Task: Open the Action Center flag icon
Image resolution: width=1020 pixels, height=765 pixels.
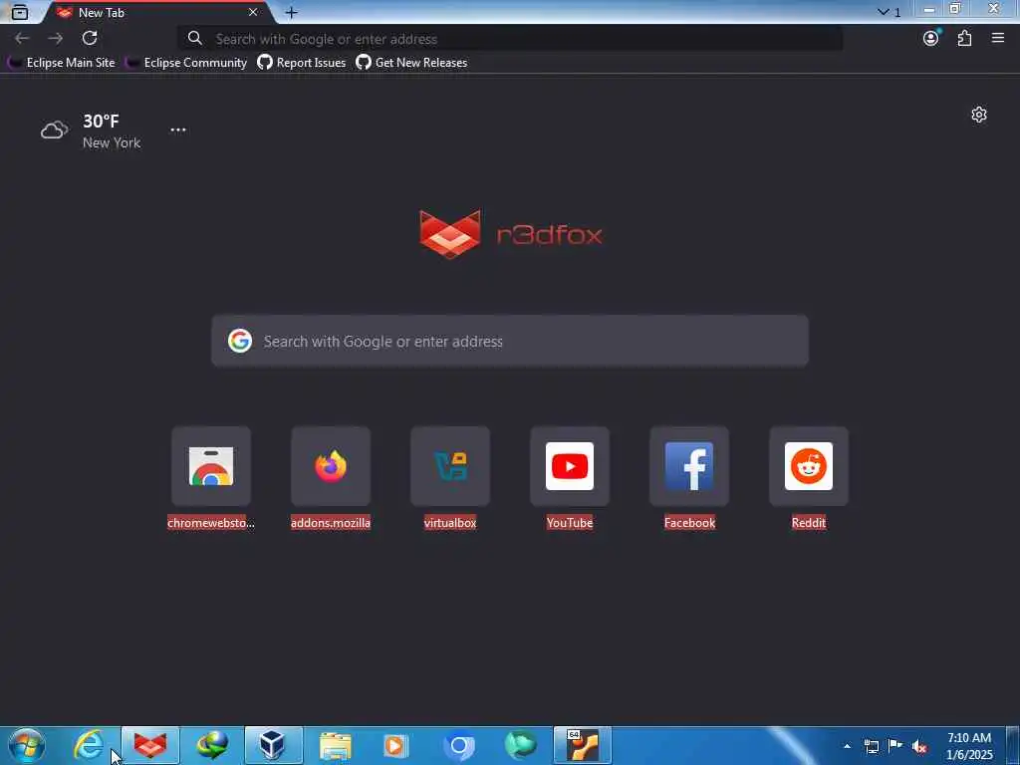Action: coord(895,746)
